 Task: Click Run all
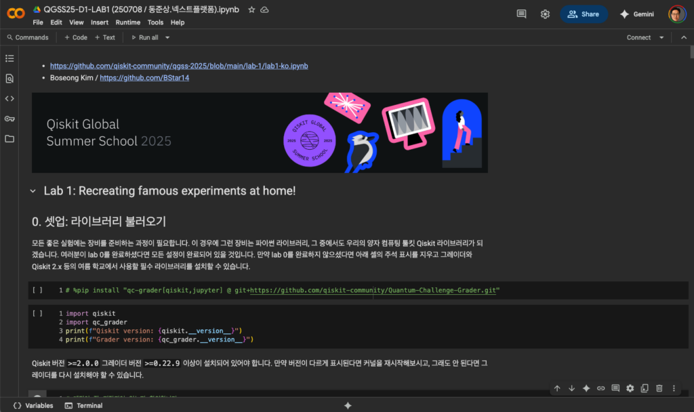point(145,38)
